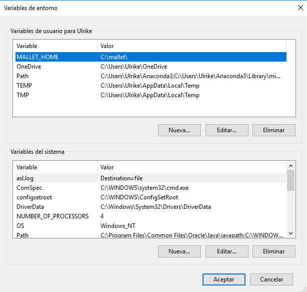
Task: Click Editar... under user variables
Action: pos(226,130)
